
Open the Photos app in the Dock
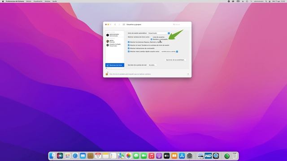(x=129, y=156)
